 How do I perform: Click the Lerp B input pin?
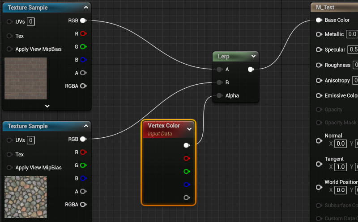pos(219,82)
